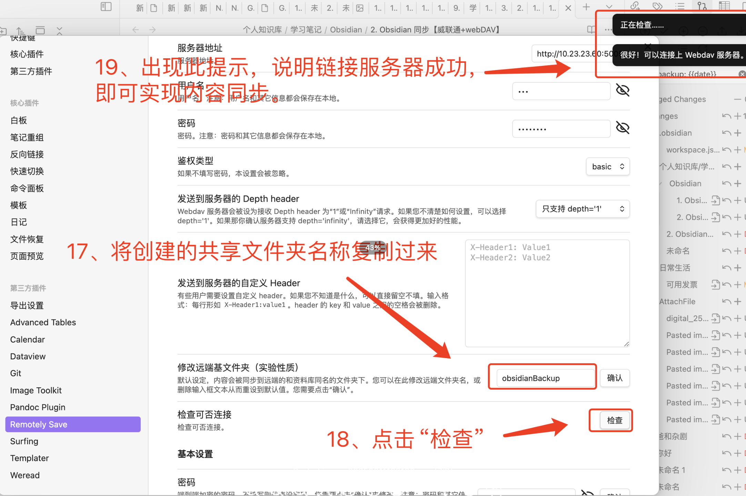Screen dimensions: 746x496
Task: Click the navigate back arrow
Action: [x=135, y=30]
